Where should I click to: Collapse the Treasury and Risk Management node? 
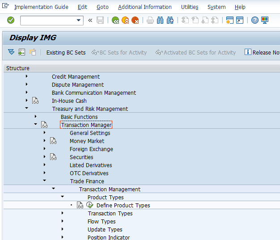[x=26, y=109]
